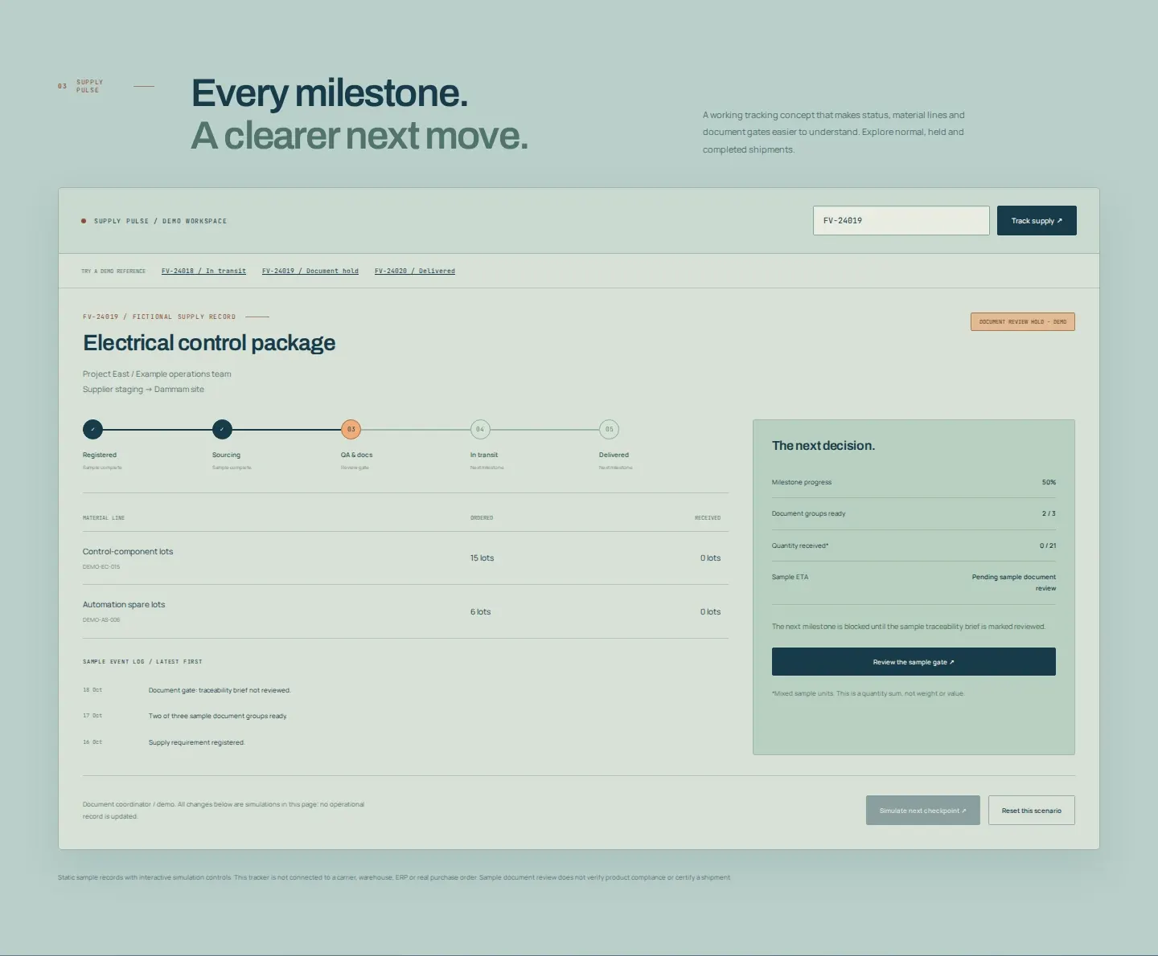Viewport: 1158px width, 956px height.
Task: Click the Review the sample gate button
Action: click(914, 662)
